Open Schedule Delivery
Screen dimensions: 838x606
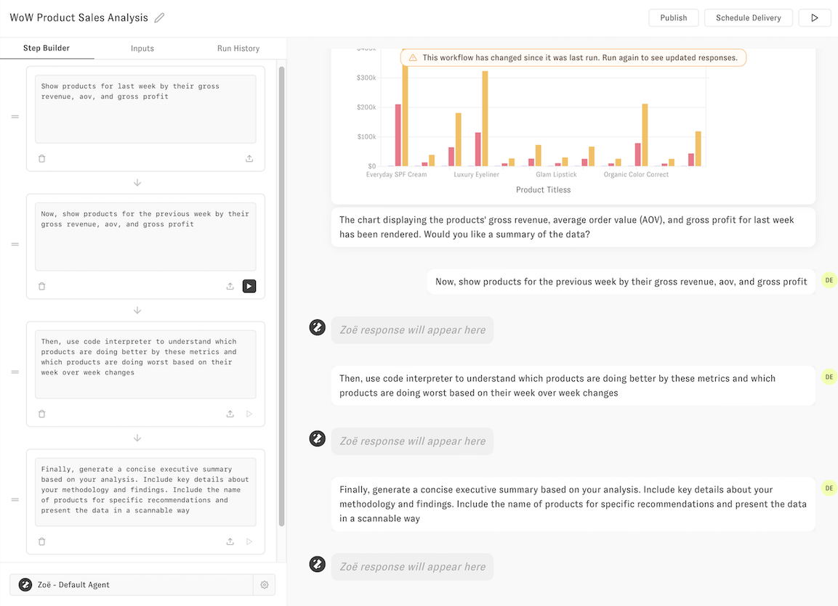[748, 17]
